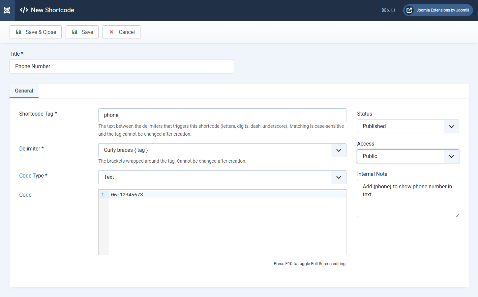Click the Save & Close button
Image resolution: width=478 pixels, height=297 pixels.
coord(36,32)
